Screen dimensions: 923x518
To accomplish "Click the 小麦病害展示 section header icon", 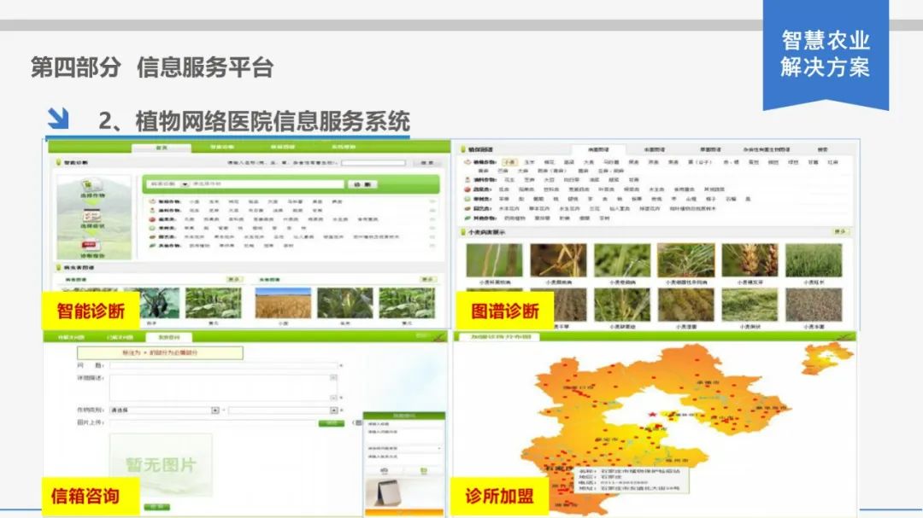I will click(x=462, y=233).
